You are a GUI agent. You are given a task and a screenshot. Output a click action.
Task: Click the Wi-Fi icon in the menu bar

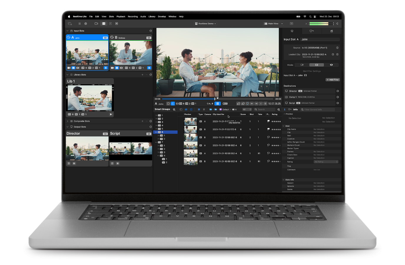click(305, 16)
